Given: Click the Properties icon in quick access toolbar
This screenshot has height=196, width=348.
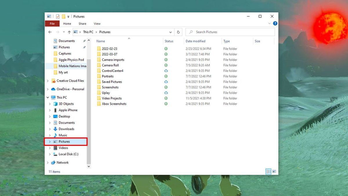Looking at the screenshot, I should click(x=57, y=17).
